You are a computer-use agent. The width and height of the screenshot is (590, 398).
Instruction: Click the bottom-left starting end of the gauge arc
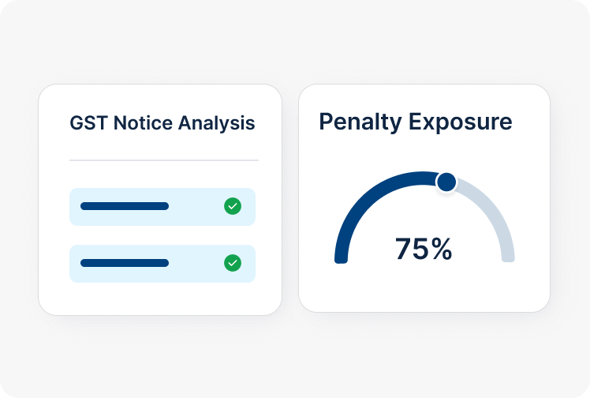(341, 257)
